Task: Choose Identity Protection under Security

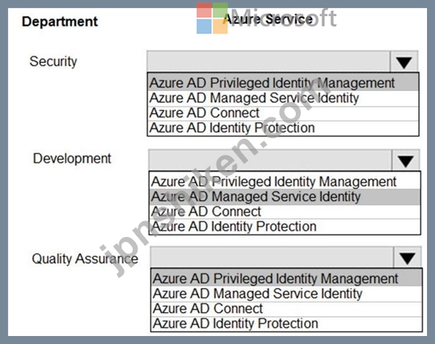Action: [x=283, y=129]
